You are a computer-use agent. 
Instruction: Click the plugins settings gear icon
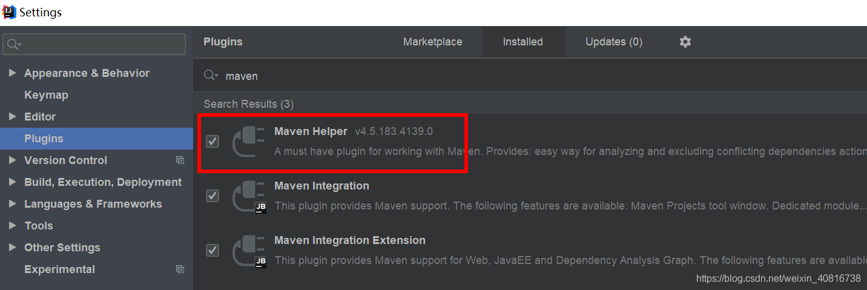coord(685,42)
